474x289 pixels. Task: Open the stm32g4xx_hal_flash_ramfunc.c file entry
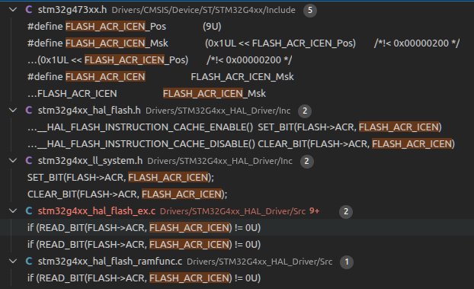(x=110, y=261)
